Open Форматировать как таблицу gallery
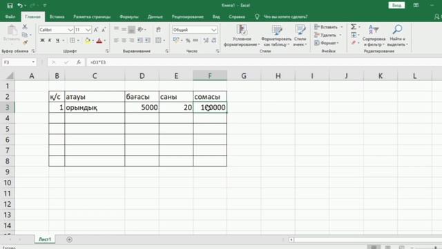Screen dimensions: 442x249 coord(276,35)
